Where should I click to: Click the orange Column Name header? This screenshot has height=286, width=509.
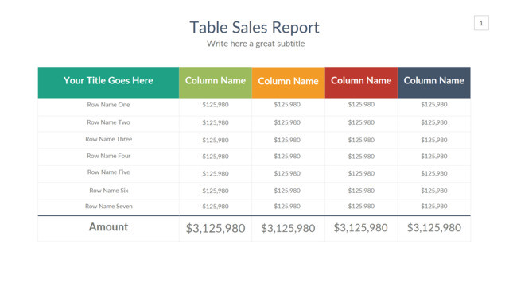288,83
